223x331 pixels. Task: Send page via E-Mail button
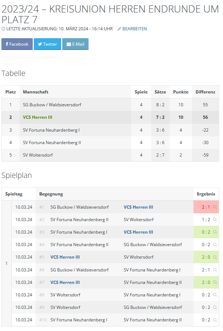[75, 44]
